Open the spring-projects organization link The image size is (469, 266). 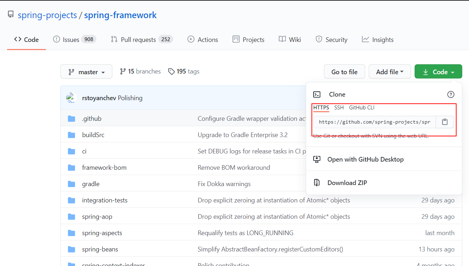pyautogui.click(x=47, y=15)
